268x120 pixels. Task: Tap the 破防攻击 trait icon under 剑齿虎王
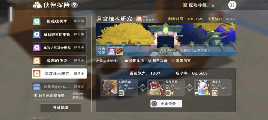point(121,93)
